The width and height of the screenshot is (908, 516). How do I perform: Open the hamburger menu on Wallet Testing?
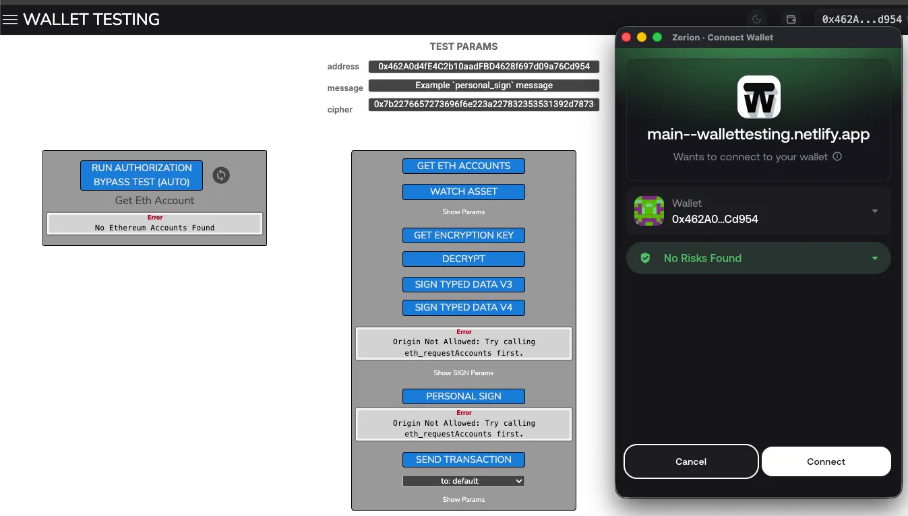click(x=10, y=19)
